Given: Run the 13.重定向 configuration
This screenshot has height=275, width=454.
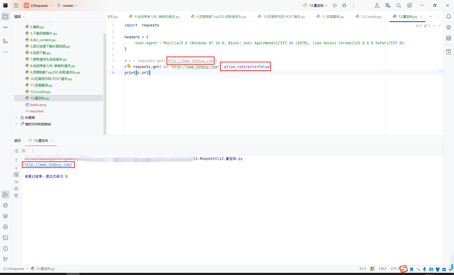Looking at the screenshot, I should point(335,5).
